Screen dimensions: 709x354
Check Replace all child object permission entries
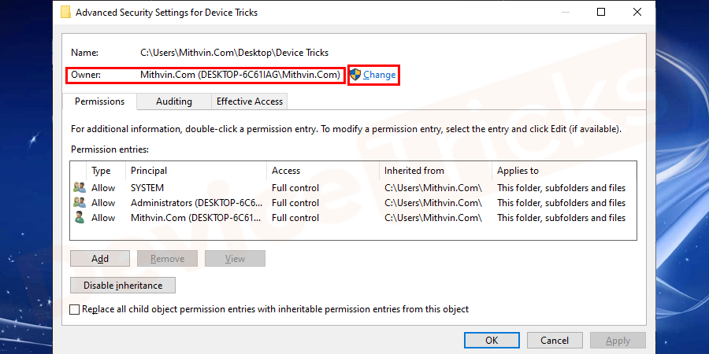tap(75, 310)
